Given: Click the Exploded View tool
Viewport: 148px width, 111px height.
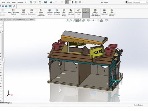Looking at the screenshot, I should (78, 12).
